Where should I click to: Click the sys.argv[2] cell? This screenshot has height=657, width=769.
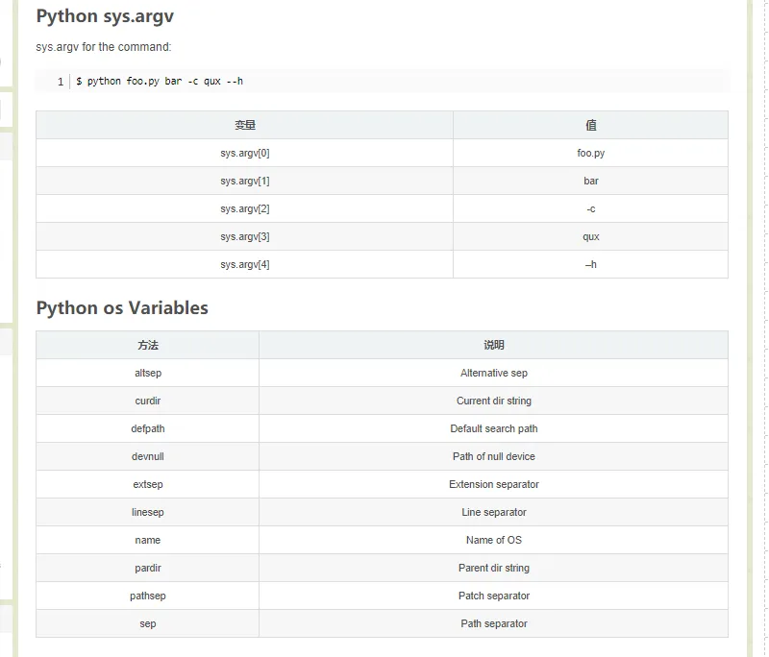[x=244, y=208]
